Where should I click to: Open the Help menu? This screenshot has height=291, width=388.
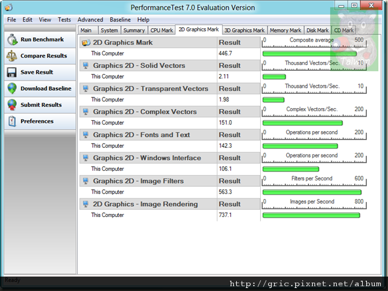[x=143, y=20]
